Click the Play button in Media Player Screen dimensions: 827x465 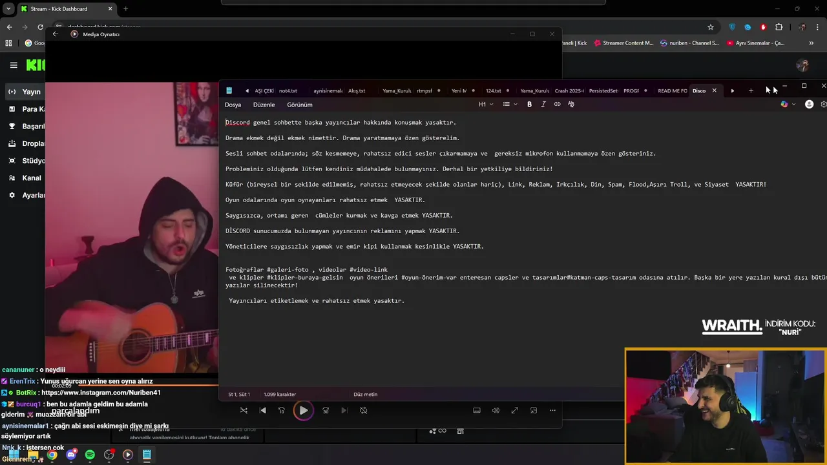tap(303, 410)
